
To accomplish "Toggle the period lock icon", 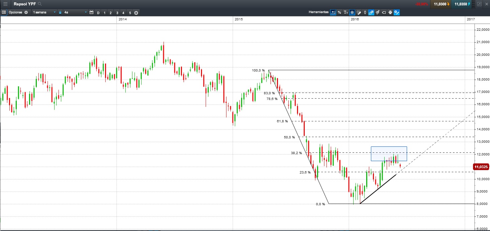I will [60, 12].
